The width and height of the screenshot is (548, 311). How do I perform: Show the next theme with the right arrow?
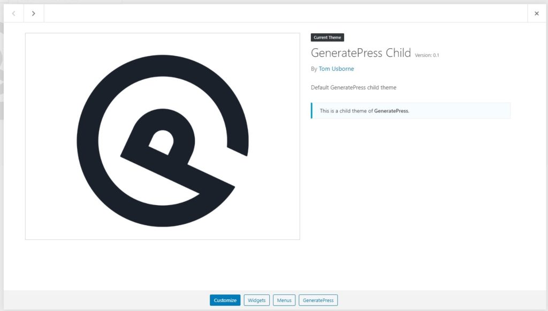coord(34,13)
